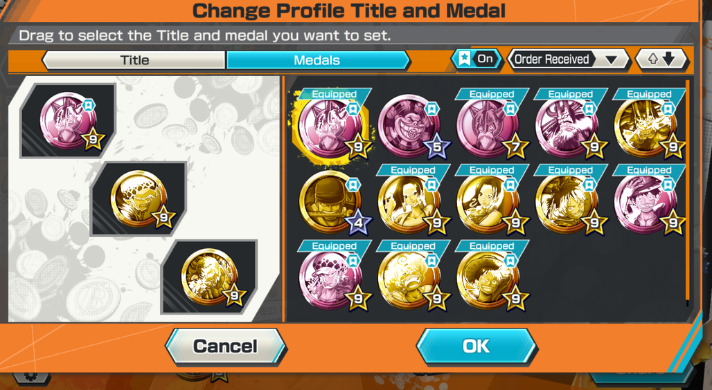
Task: Pick the last gold medal in bottom row
Action: pos(488,277)
